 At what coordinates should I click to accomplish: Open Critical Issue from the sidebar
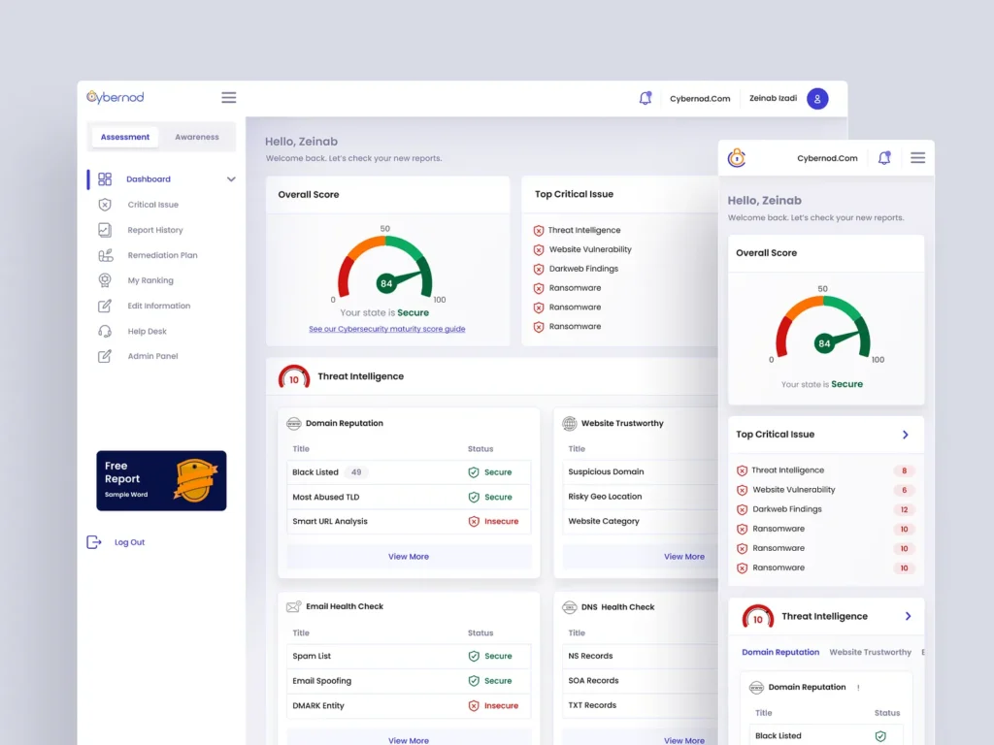point(152,205)
